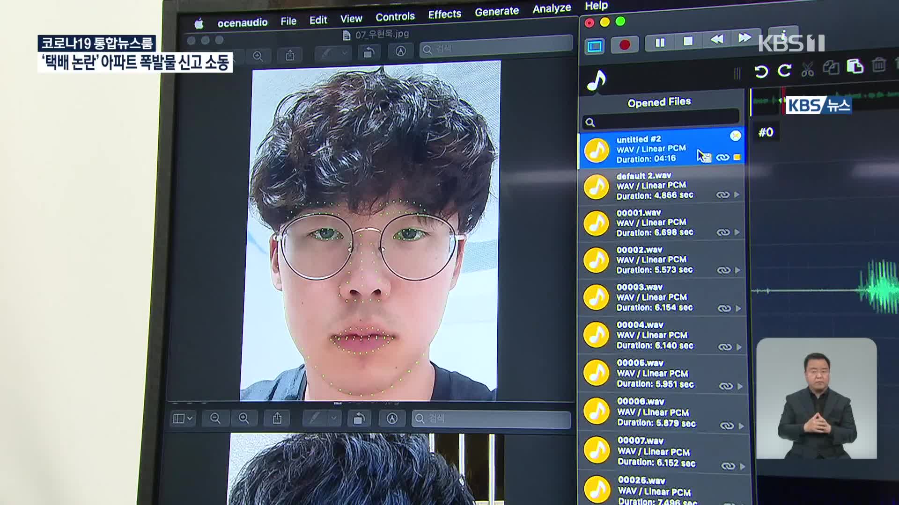The height and width of the screenshot is (505, 899).
Task: Click search field in upper Preview window
Action: (496, 47)
